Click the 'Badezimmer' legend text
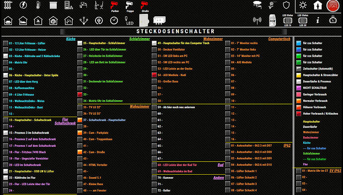This screenshot has width=343, height=195. coord(310,137)
